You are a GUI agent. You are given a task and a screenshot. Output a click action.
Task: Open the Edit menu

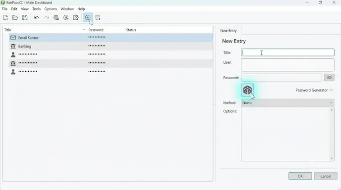(14, 9)
